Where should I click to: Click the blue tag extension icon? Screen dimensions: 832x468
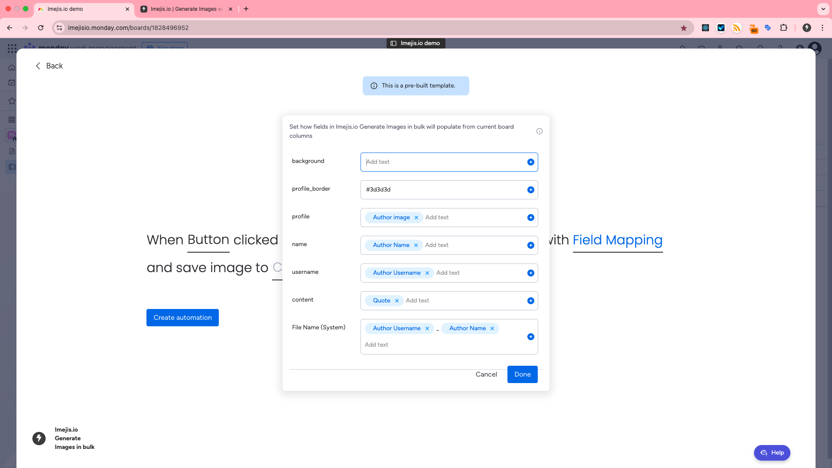pyautogui.click(x=768, y=28)
